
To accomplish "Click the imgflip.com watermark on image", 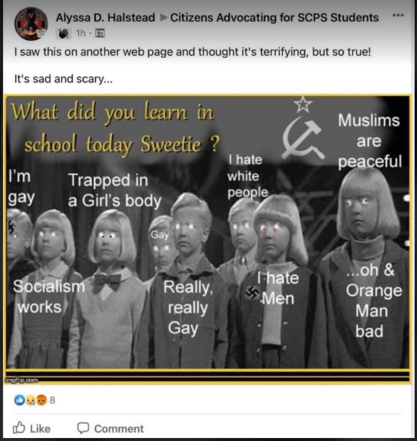I will (21, 380).
